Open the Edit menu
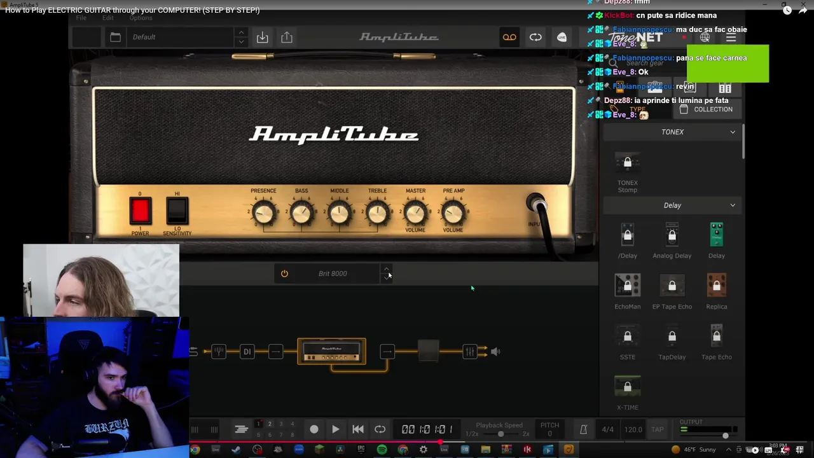Screen dimensions: 814x458 tap(107, 18)
